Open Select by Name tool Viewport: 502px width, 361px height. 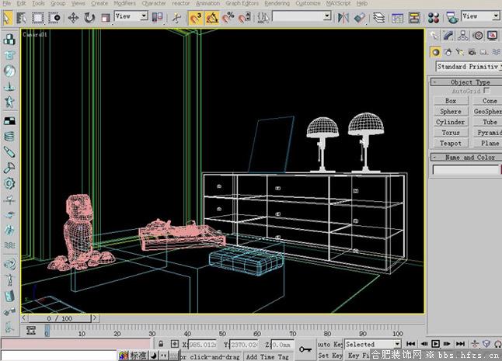point(22,18)
